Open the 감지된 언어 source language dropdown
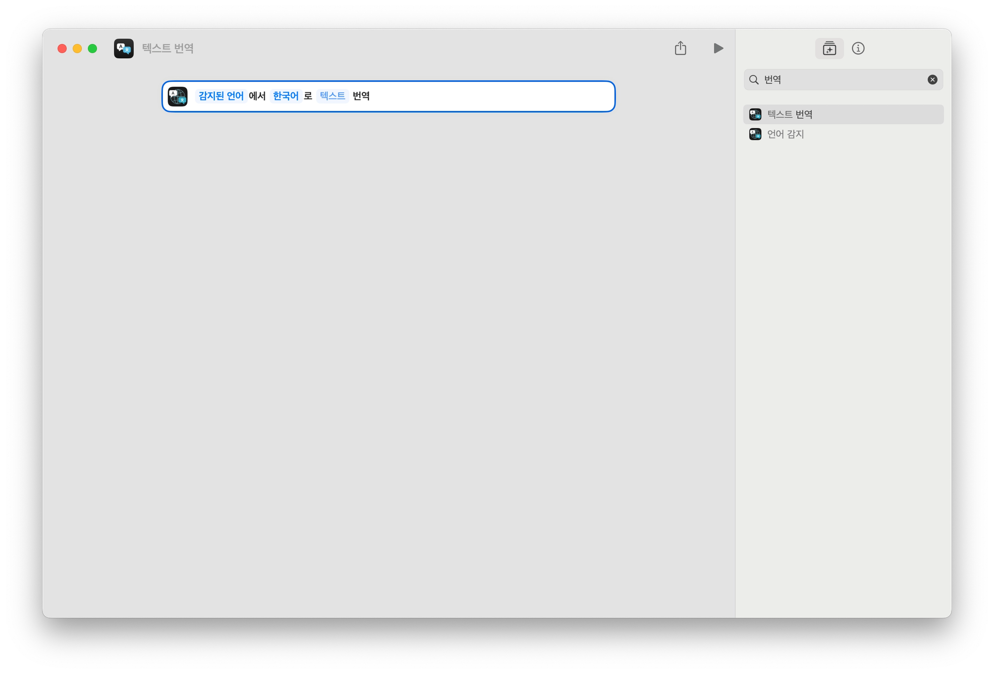Screen dimensions: 994x674 coord(221,96)
